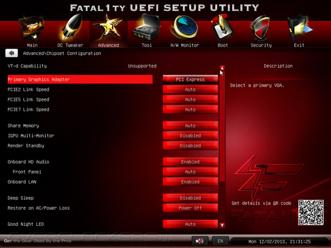Viewport: 331px width, 248px height.
Task: Switch to the Main tab label
Action: [32, 45]
